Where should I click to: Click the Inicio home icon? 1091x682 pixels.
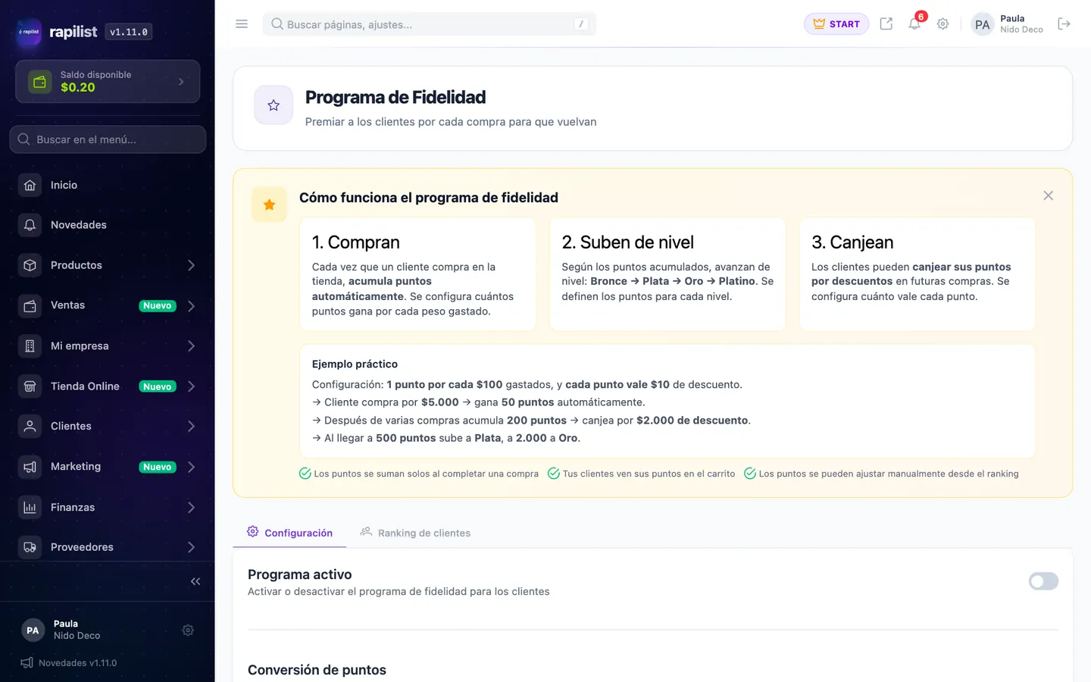[30, 185]
